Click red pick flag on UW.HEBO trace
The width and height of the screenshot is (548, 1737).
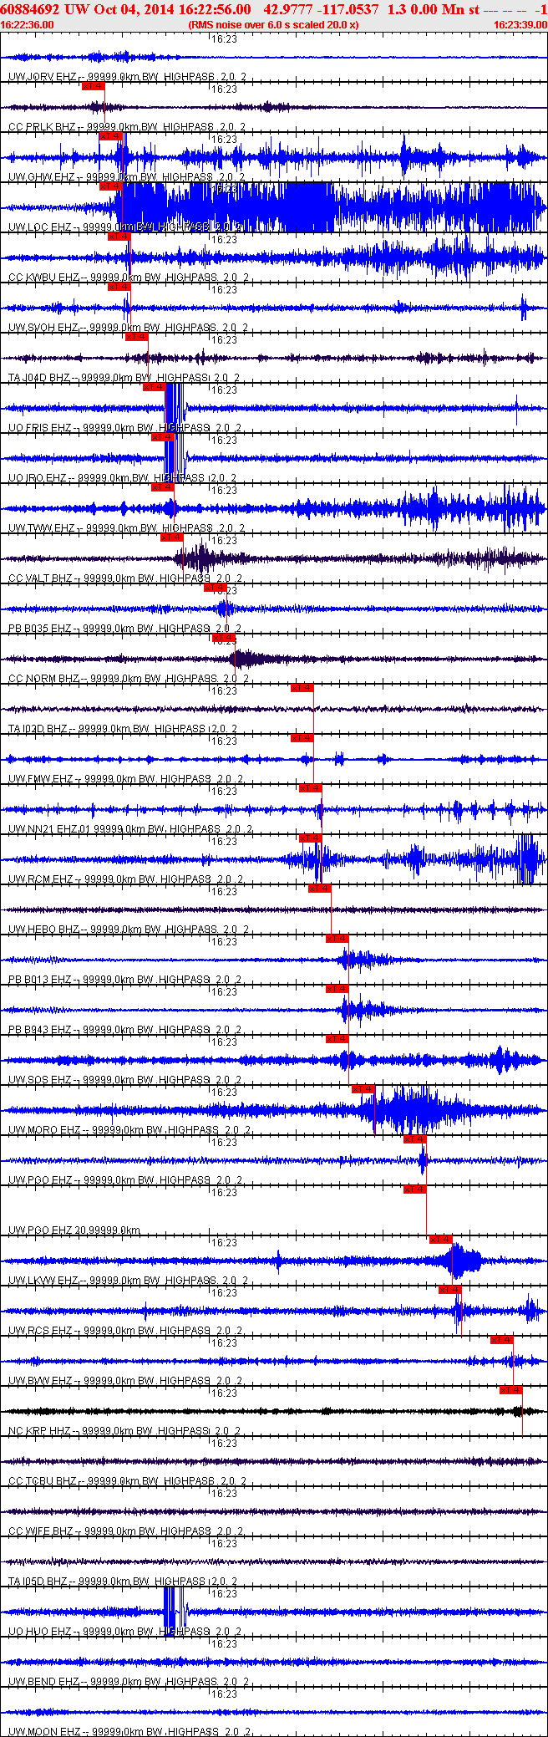point(319,889)
